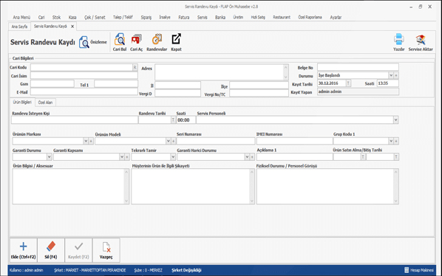442x276 pixels.
Task: Open the Cari Aç icon
Action: pos(137,39)
